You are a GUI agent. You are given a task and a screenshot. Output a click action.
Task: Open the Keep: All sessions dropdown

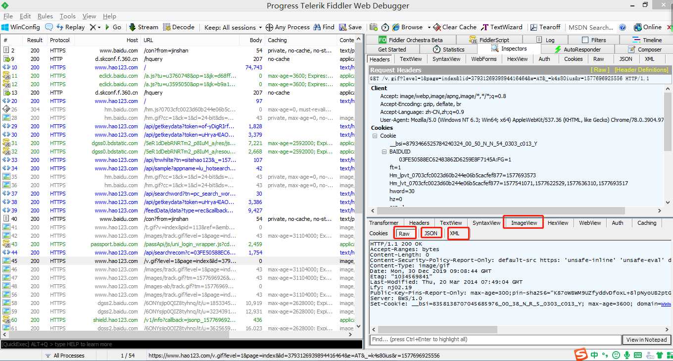tap(233, 27)
